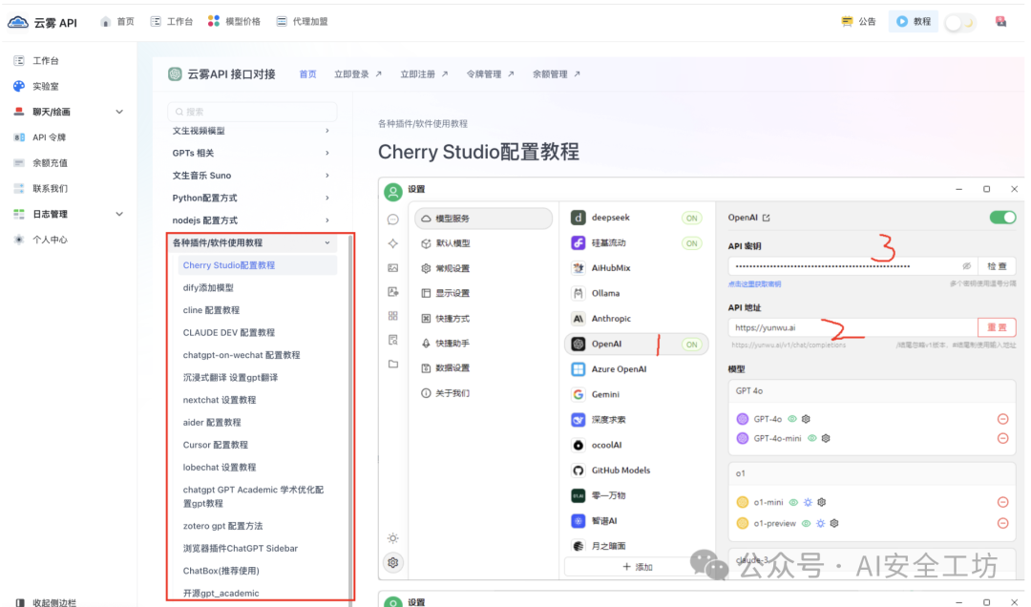This screenshot has height=607, width=1031.
Task: Open the 模型价格 navigation item
Action: click(234, 22)
